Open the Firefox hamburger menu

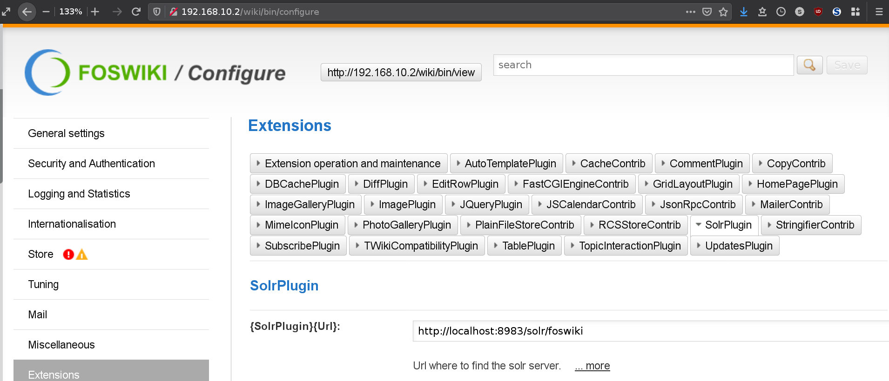point(879,12)
